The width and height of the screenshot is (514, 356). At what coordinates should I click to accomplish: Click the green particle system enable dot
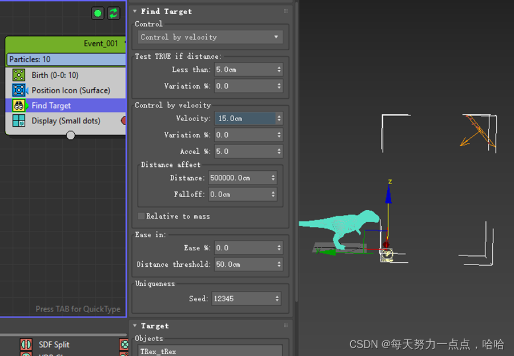[x=97, y=14]
